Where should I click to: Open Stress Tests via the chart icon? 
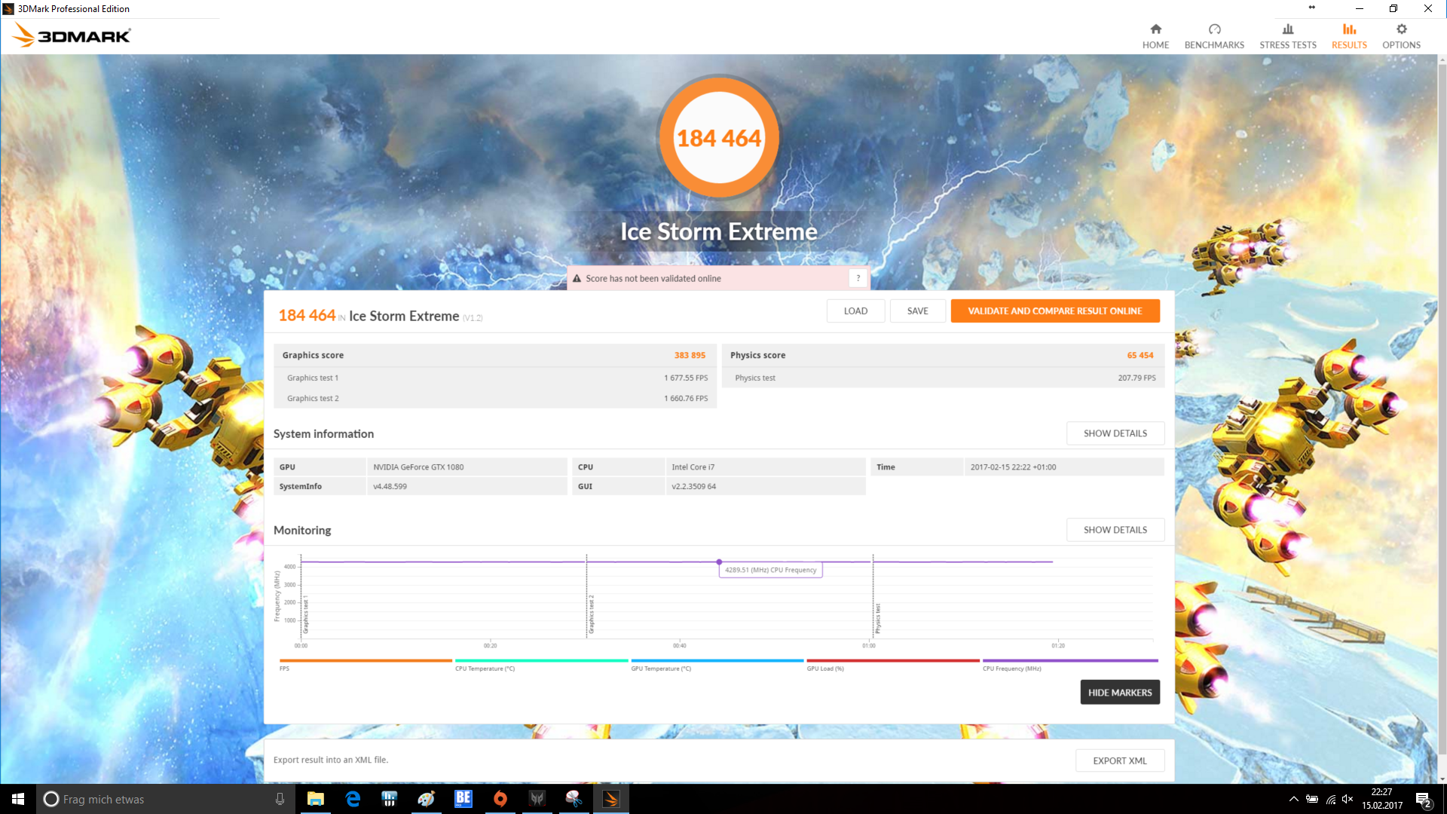pyautogui.click(x=1287, y=29)
